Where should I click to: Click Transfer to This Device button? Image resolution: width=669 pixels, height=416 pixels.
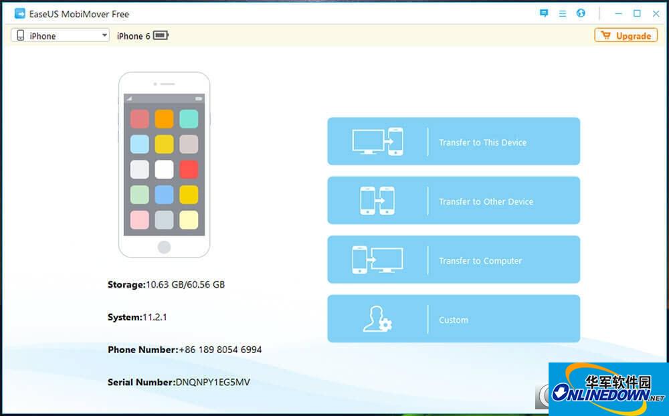[x=454, y=141]
